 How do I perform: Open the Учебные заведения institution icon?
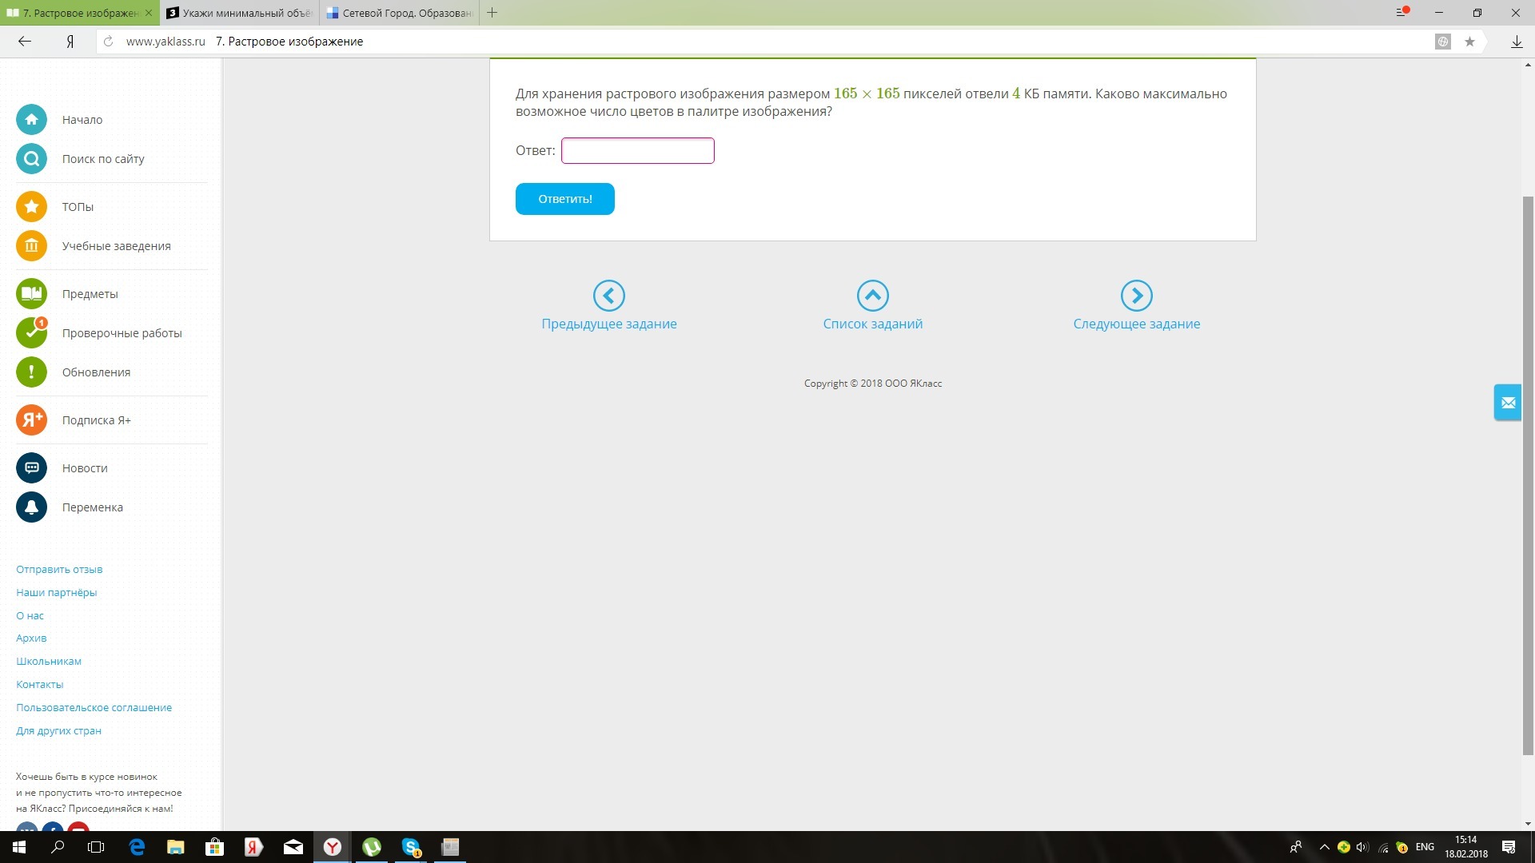[x=31, y=246]
